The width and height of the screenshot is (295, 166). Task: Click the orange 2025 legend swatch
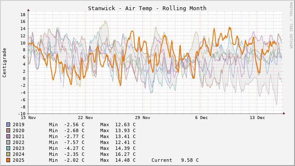click(x=8, y=160)
